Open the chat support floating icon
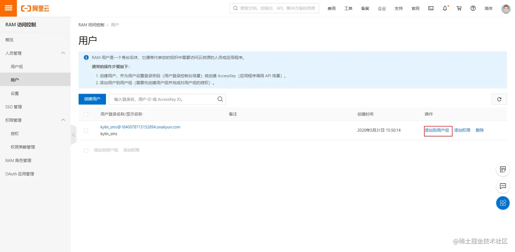 coord(503,186)
